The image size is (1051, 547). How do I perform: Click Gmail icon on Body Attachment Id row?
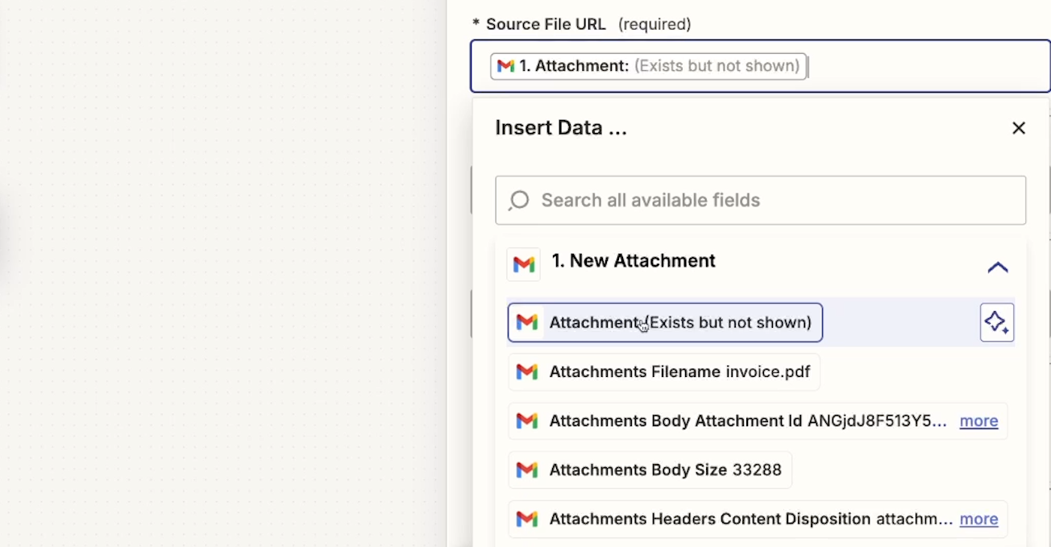(x=527, y=421)
